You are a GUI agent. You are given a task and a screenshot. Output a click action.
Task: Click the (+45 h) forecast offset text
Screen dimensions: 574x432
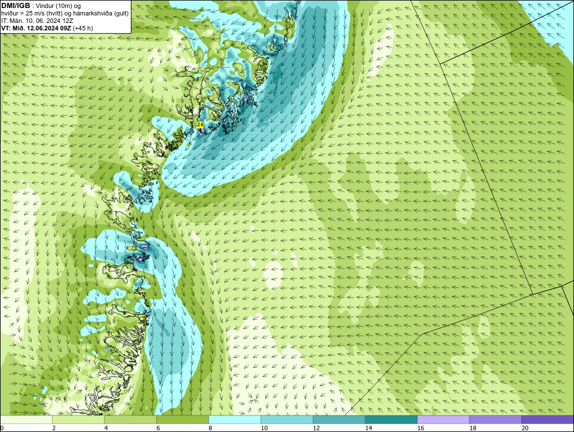pos(83,28)
